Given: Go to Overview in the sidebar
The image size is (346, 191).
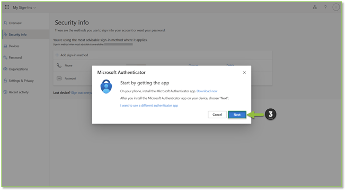Looking at the screenshot, I should pyautogui.click(x=15, y=23).
